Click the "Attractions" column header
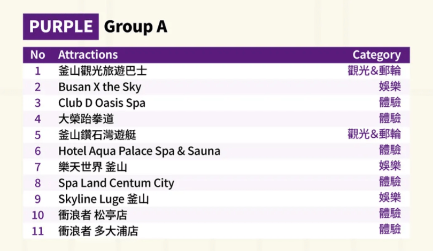This screenshot has height=251, width=433. 88,54
